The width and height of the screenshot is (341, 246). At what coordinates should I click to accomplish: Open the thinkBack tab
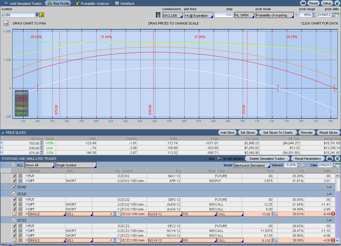[x=125, y=3]
